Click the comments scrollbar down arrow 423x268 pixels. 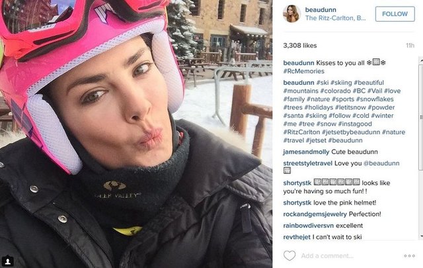pos(421,236)
